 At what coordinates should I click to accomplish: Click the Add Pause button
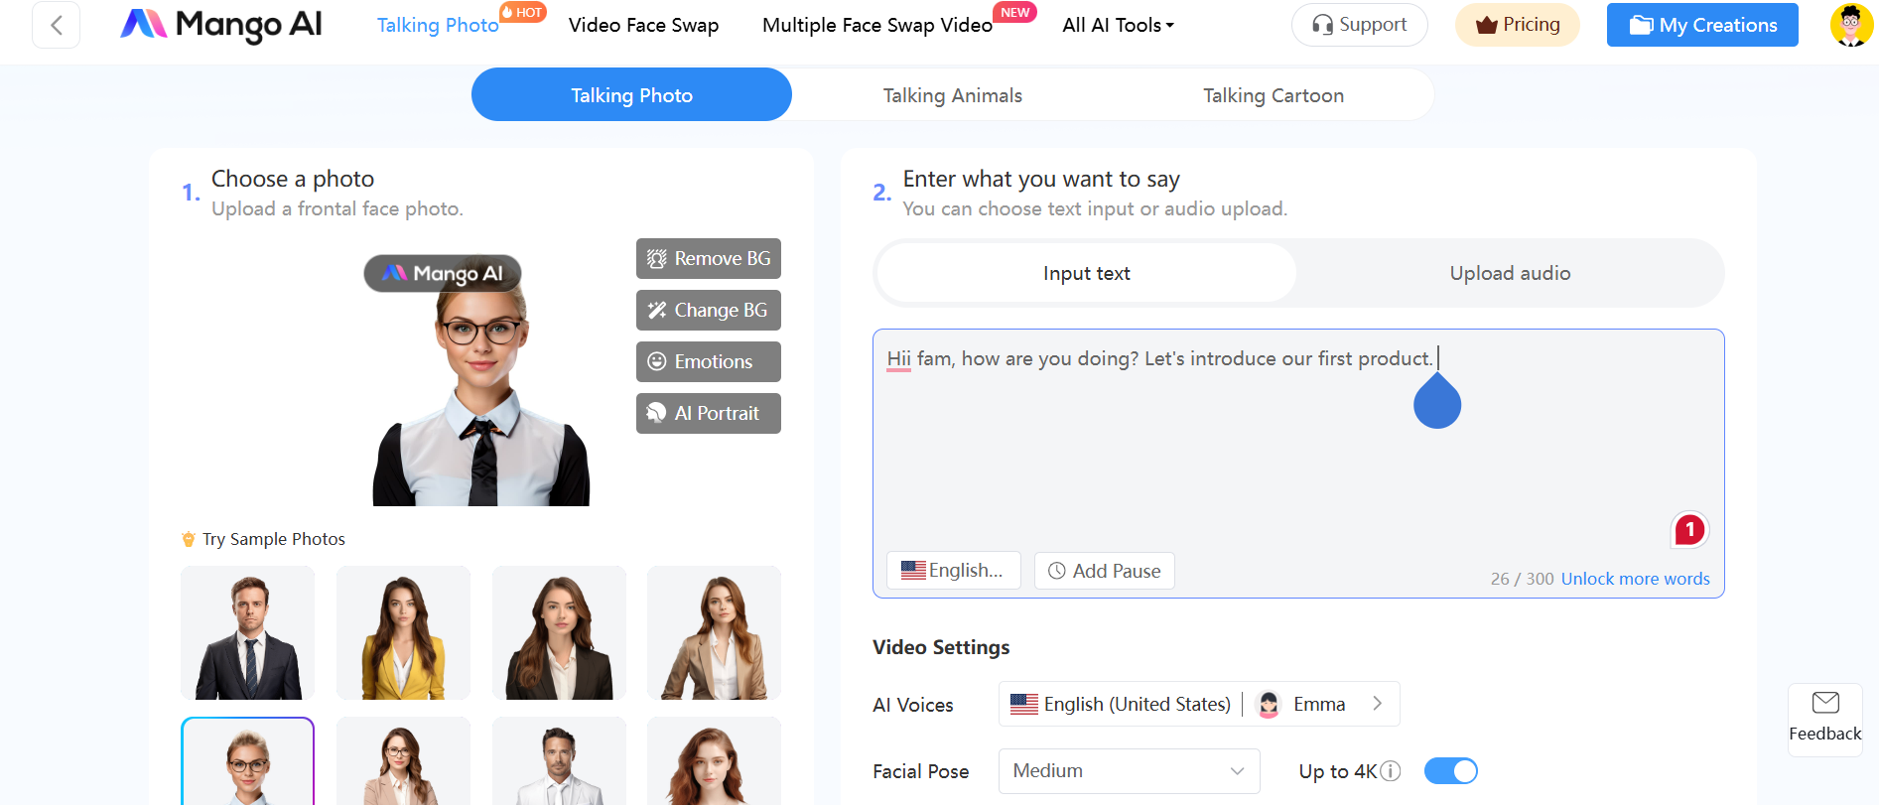point(1105,571)
